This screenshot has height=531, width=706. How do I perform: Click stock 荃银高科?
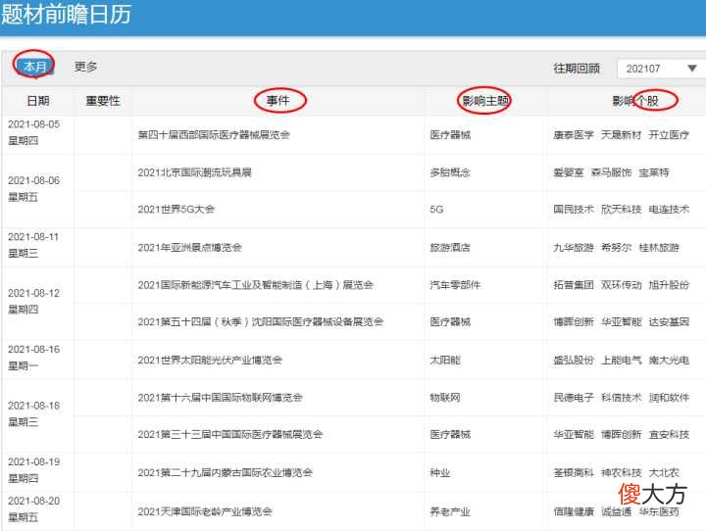[574, 472]
